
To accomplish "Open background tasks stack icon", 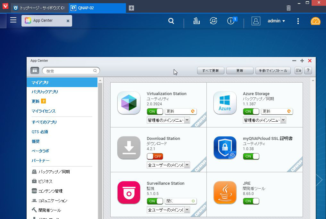I will pos(196,21).
